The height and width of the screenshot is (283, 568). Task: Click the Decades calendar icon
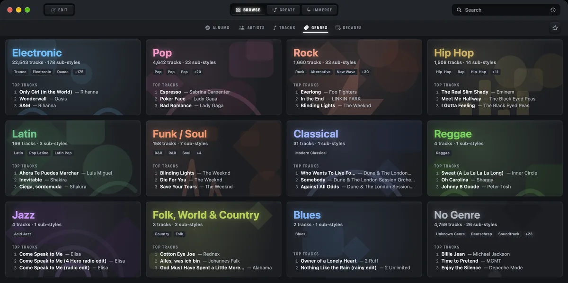[338, 28]
